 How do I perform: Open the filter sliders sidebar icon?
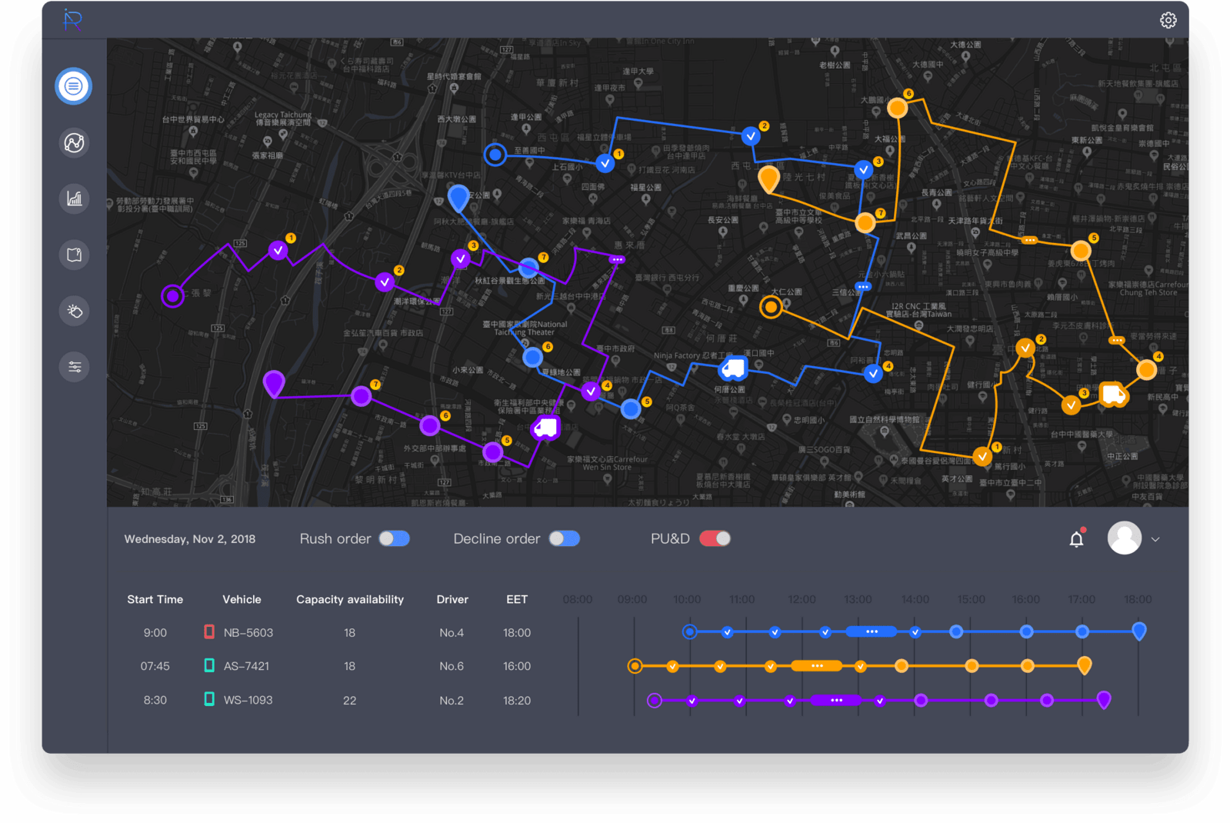click(x=74, y=367)
